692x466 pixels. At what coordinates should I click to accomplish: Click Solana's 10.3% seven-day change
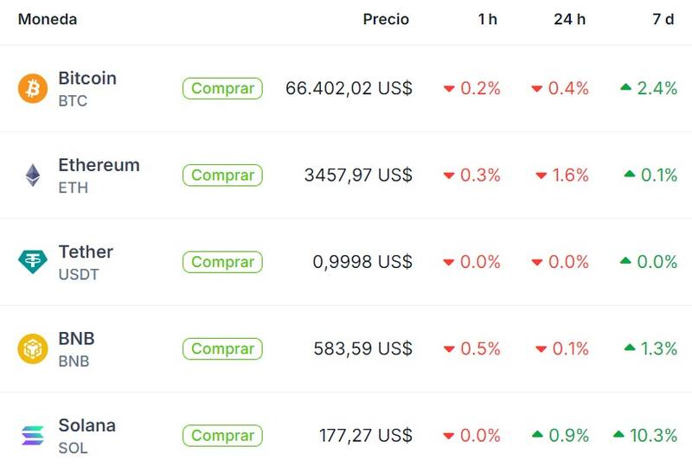click(652, 436)
